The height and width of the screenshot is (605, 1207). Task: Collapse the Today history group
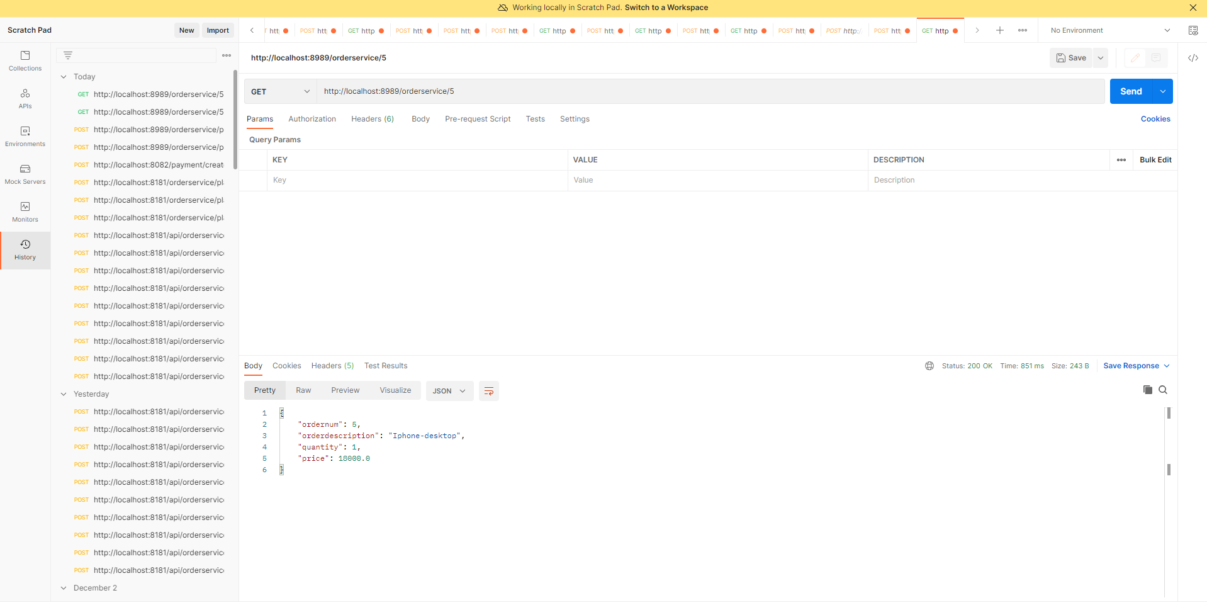point(64,76)
